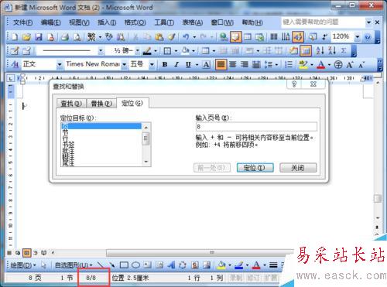Click the Sort Descending icon
Viewport: 387px width, 287px height.
click(x=332, y=50)
